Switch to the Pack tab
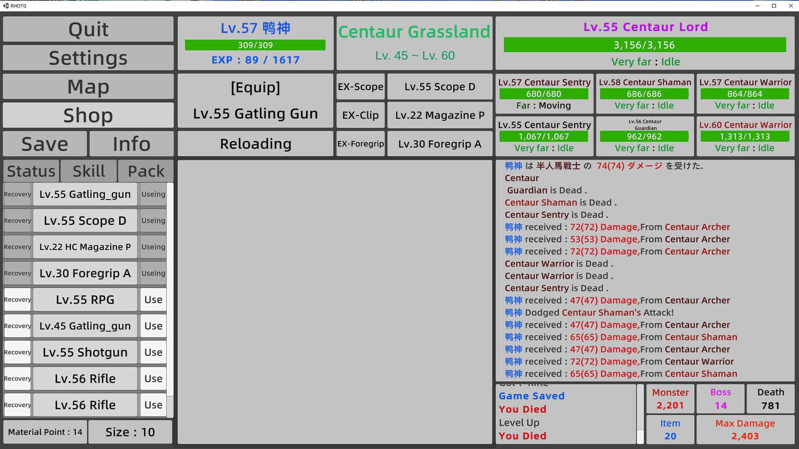This screenshot has width=799, height=449. coord(146,170)
